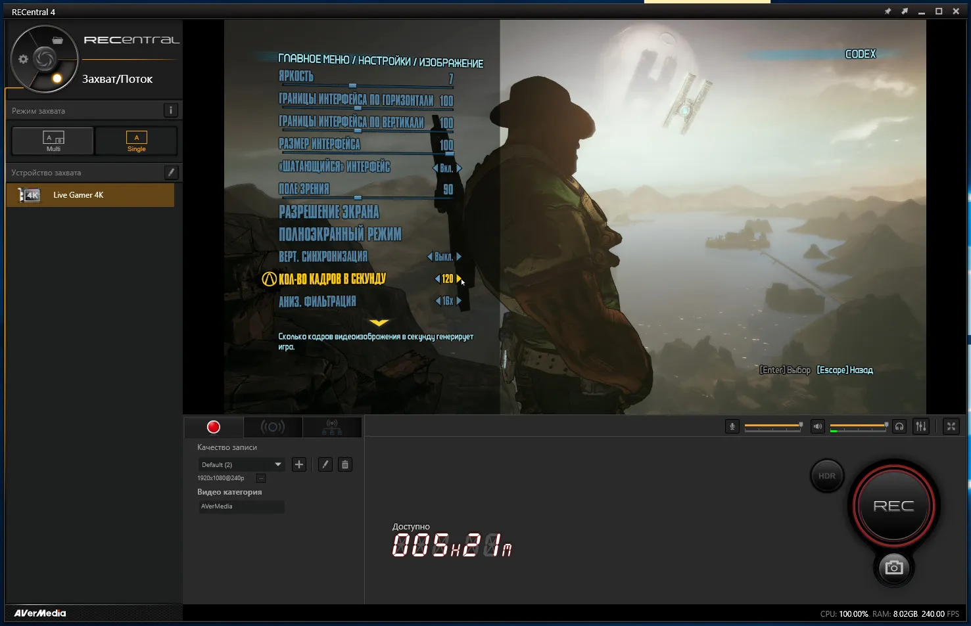Click the RAM 8.02GB status readout

click(x=895, y=614)
